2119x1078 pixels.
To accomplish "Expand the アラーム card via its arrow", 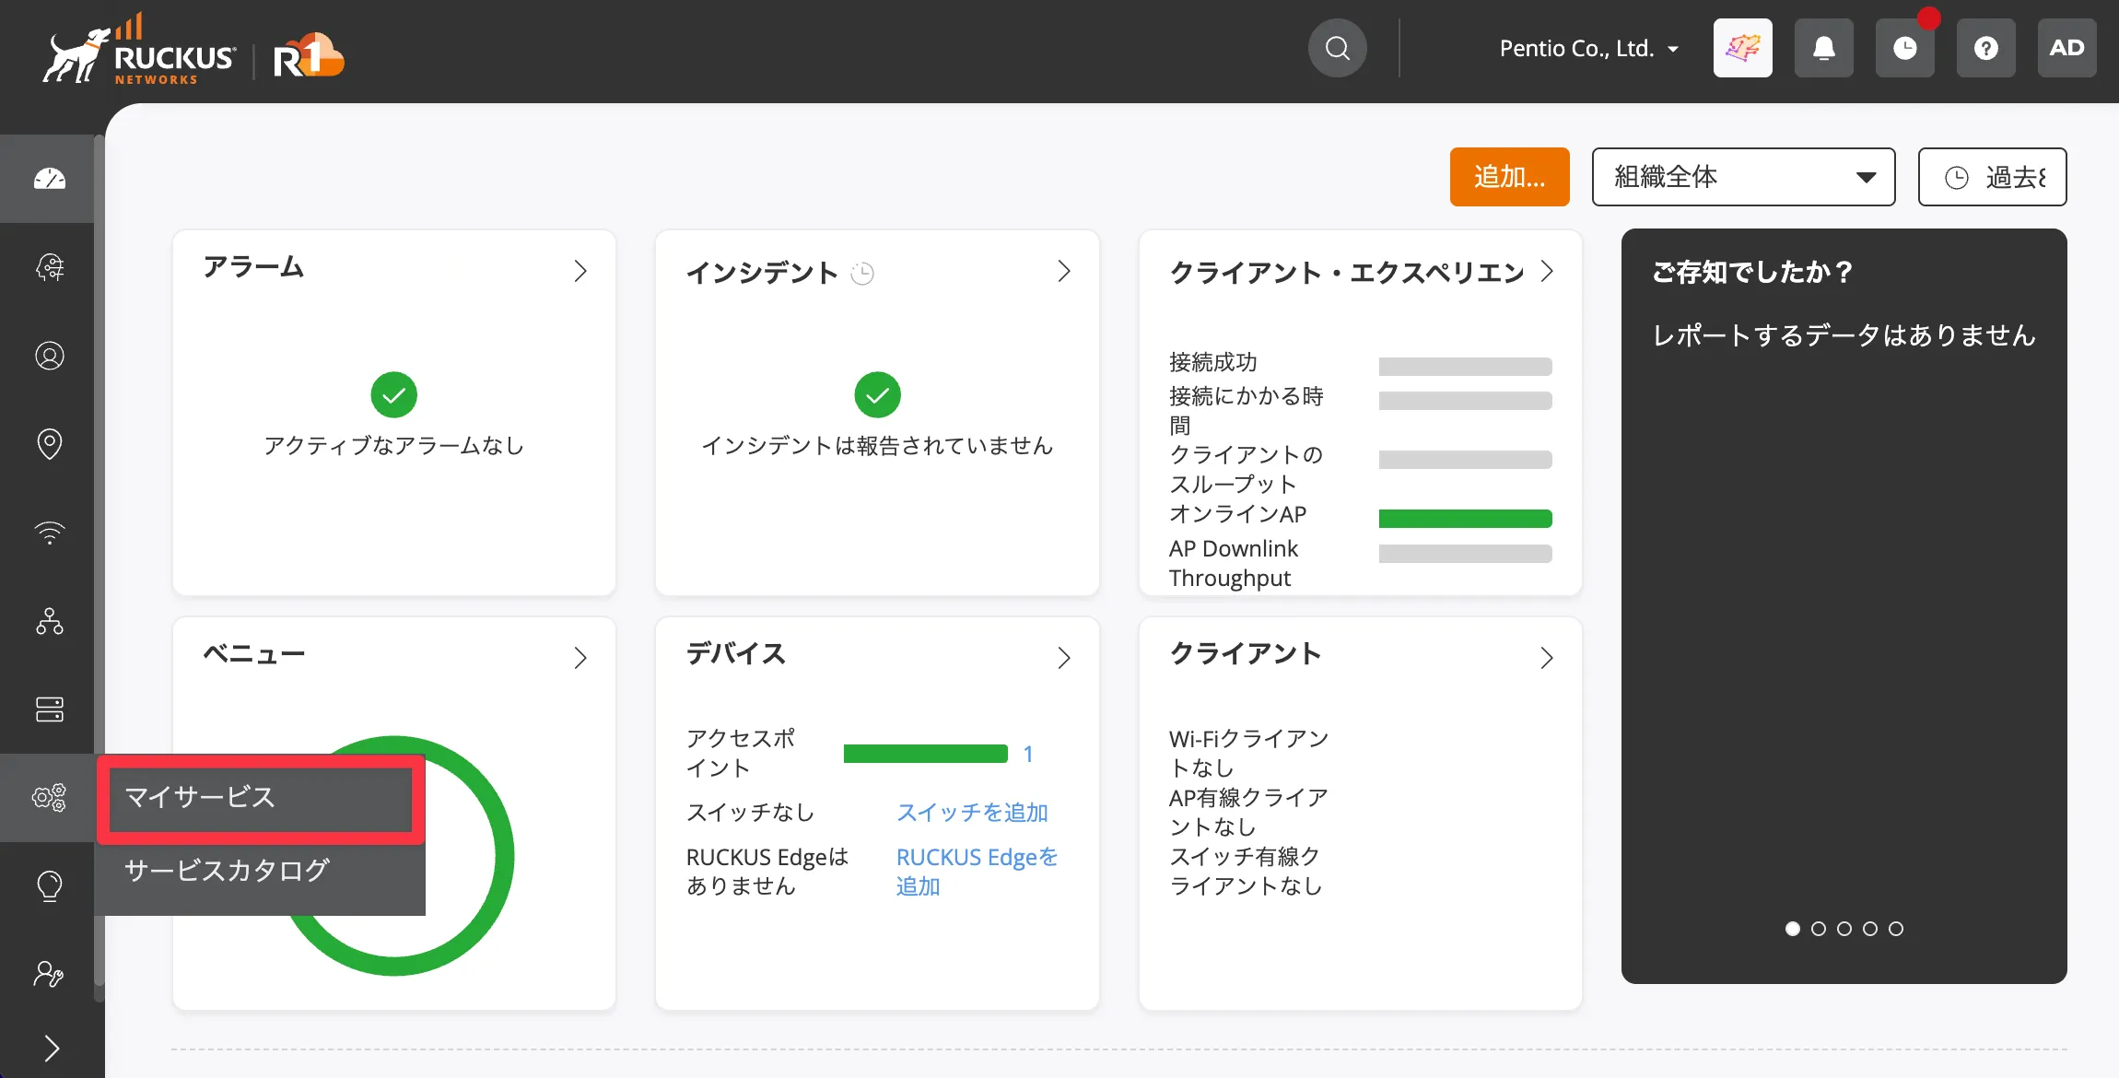I will point(580,271).
